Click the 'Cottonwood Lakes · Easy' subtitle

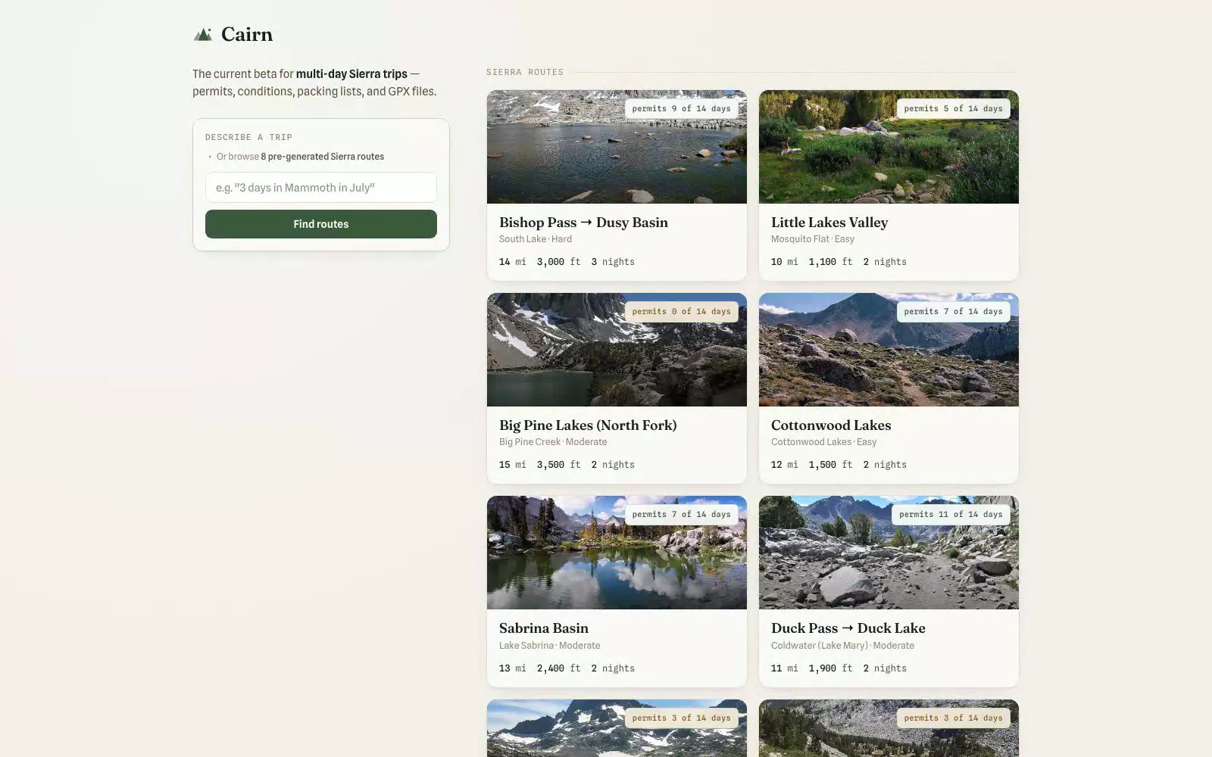tap(823, 442)
